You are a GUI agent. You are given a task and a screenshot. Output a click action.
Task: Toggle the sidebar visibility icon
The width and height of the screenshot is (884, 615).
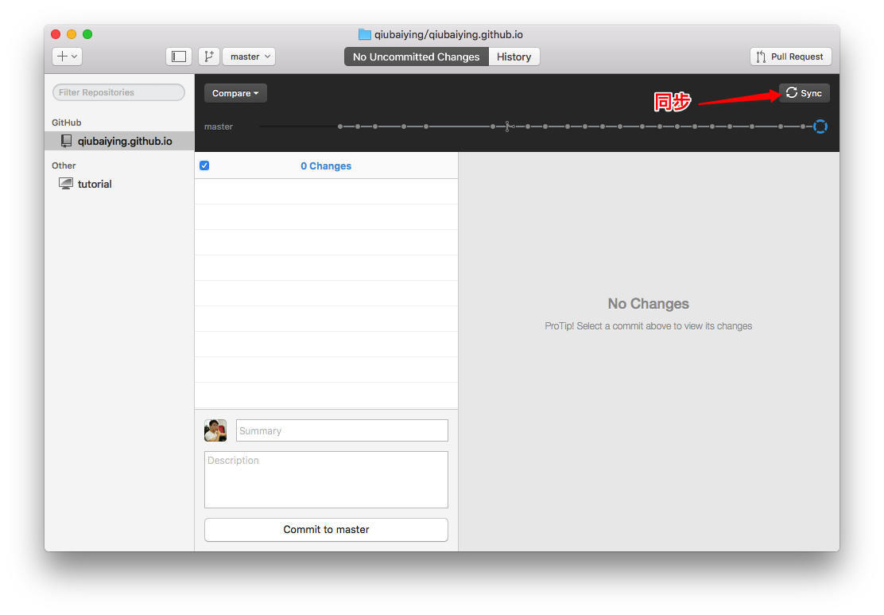pyautogui.click(x=179, y=56)
